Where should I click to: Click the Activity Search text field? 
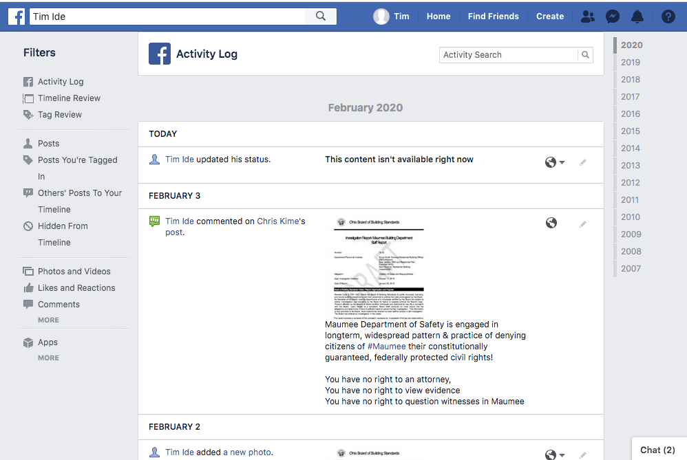pyautogui.click(x=508, y=55)
